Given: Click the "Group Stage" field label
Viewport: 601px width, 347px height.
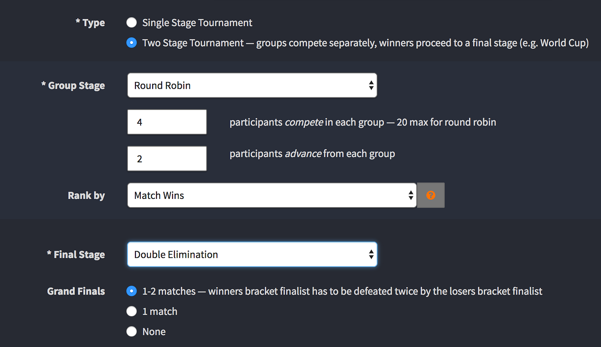Looking at the screenshot, I should [76, 86].
